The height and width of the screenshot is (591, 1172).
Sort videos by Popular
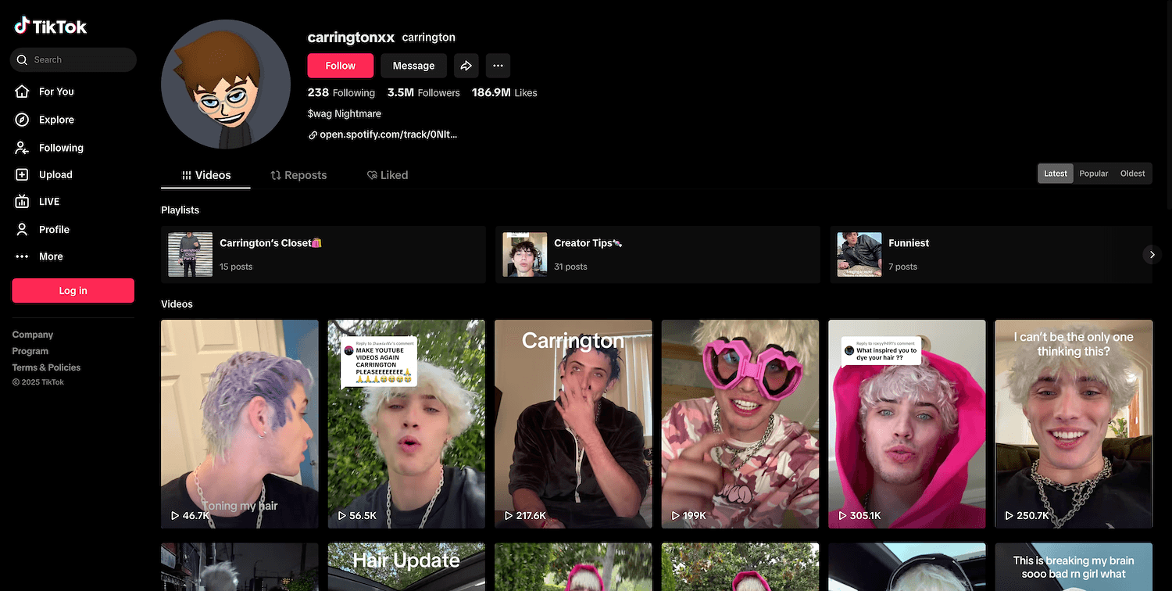click(x=1093, y=174)
